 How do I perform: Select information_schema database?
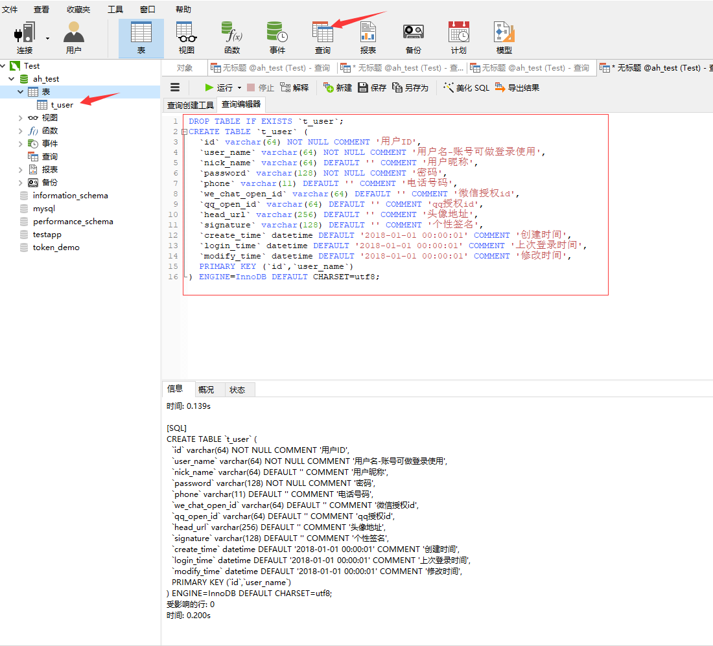click(71, 196)
